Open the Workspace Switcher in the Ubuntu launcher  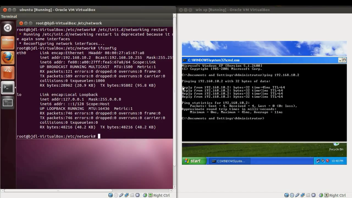[x=8, y=103]
